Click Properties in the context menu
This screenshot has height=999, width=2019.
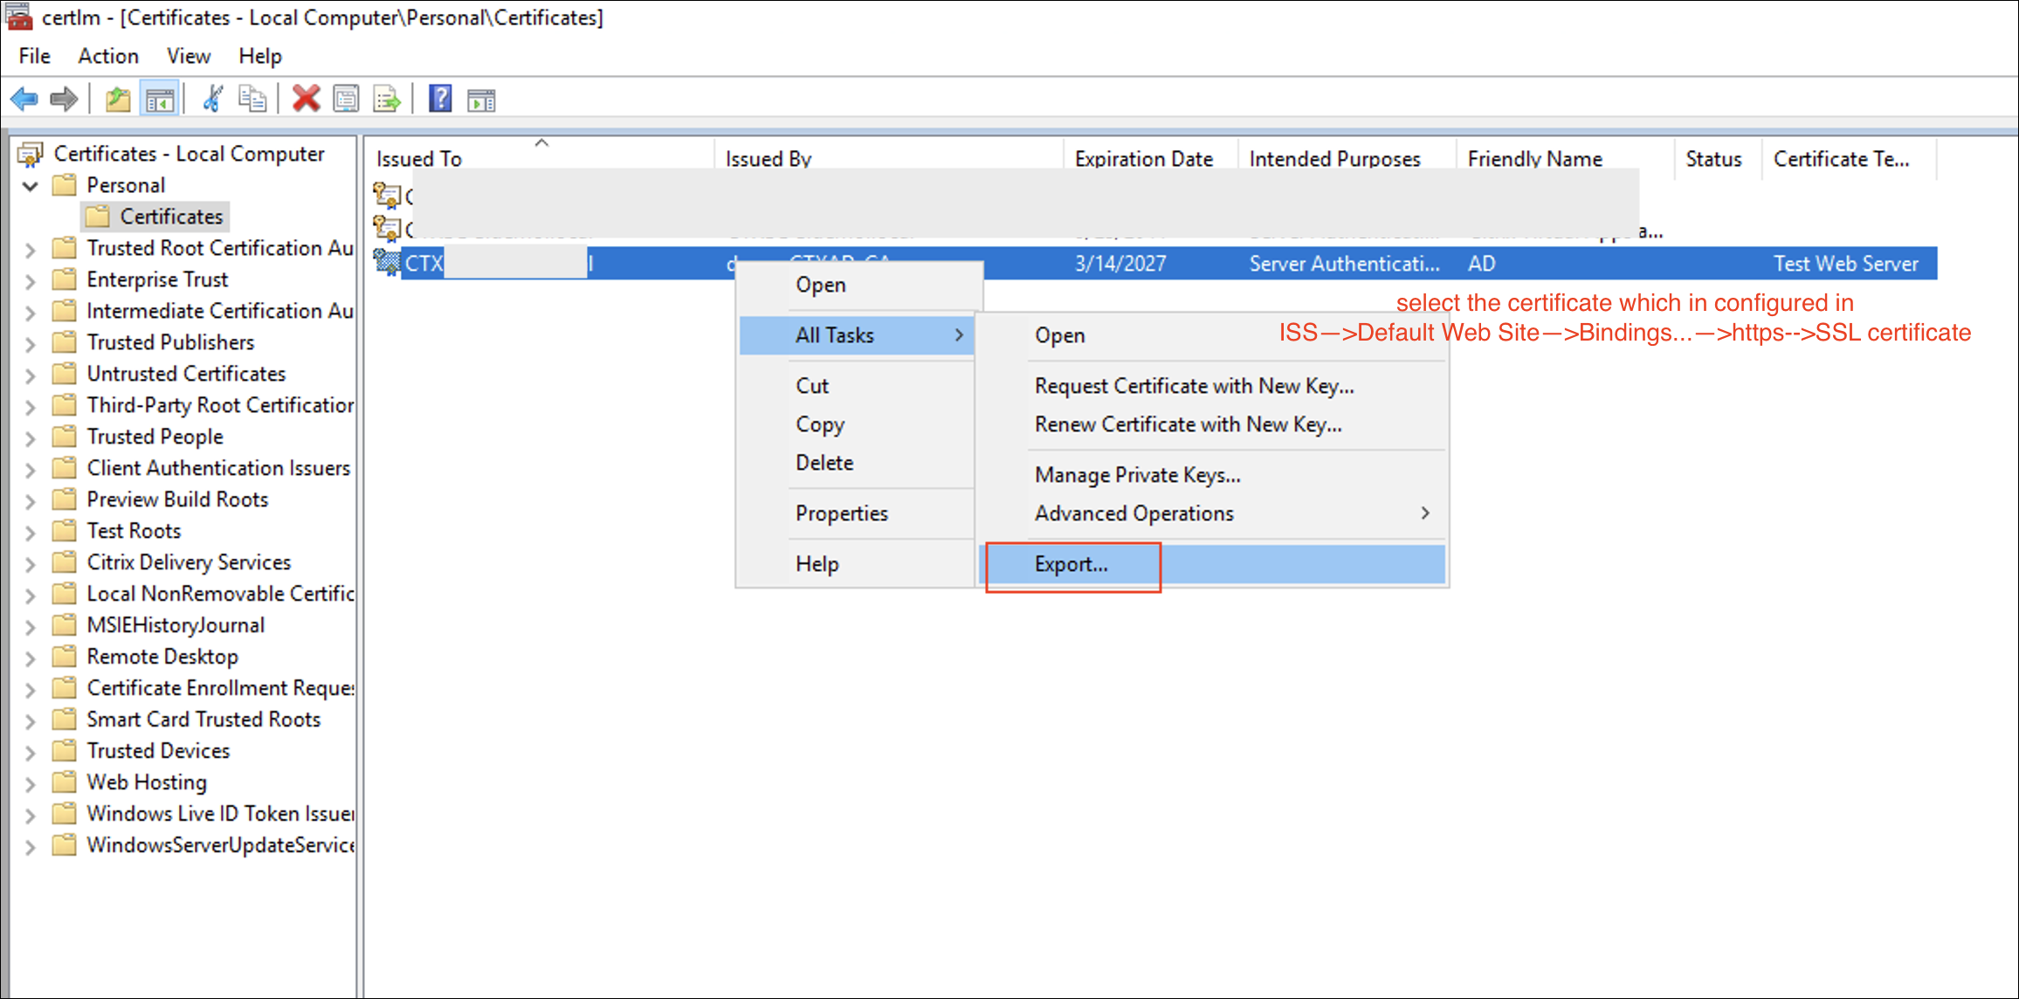841,513
